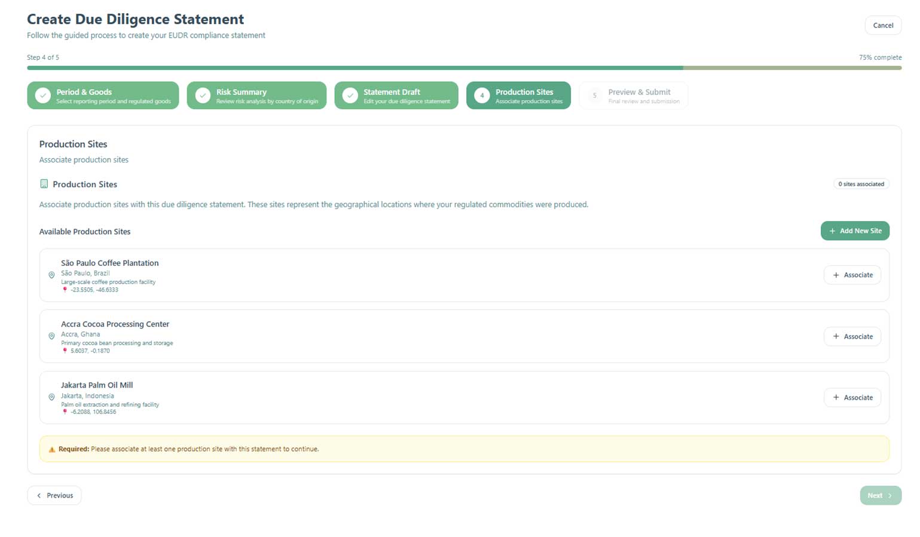
Task: Click the warning triangle icon in the Required notice
Action: (x=51, y=449)
